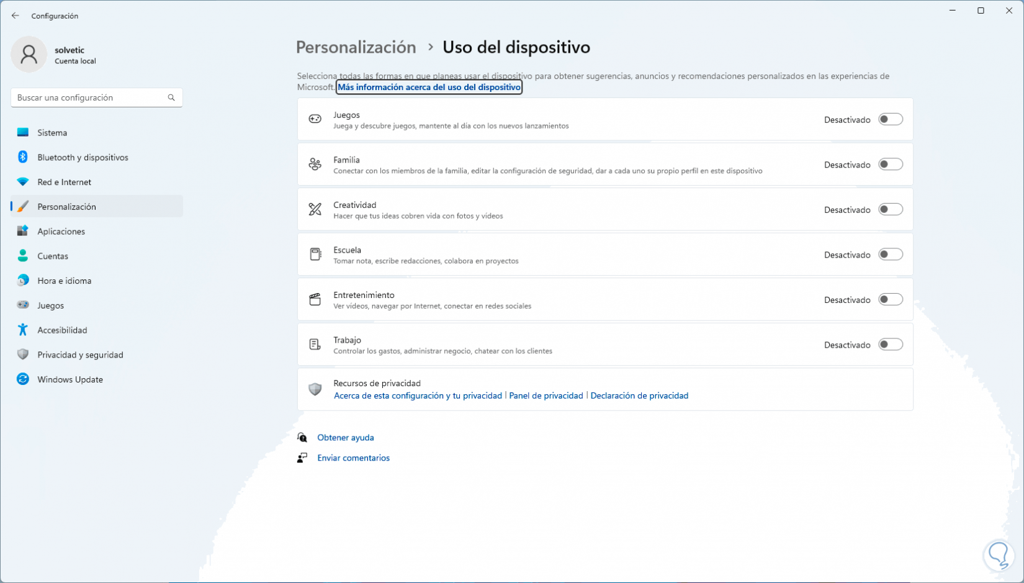Click the Windows Update sidebar icon
1024x583 pixels.
coord(23,379)
